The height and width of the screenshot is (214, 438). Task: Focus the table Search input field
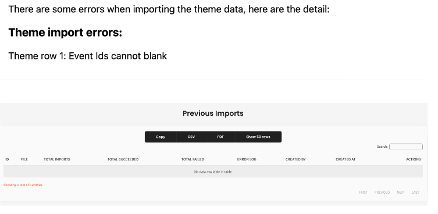pos(406,147)
